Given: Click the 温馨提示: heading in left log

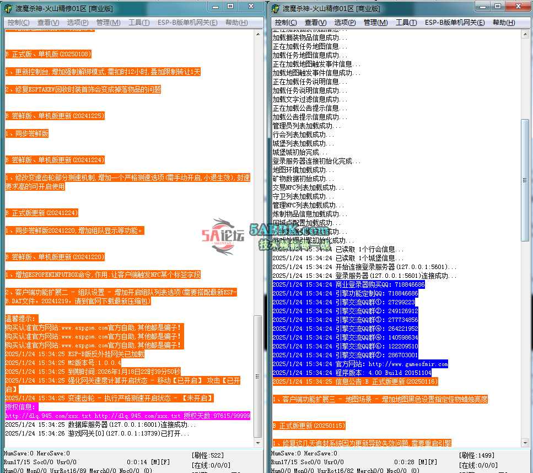Looking at the screenshot, I should pos(21,319).
